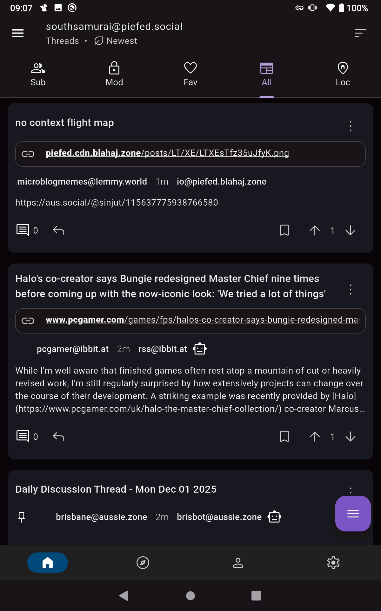Reply to the flight map post
The width and height of the screenshot is (381, 611).
click(x=59, y=230)
